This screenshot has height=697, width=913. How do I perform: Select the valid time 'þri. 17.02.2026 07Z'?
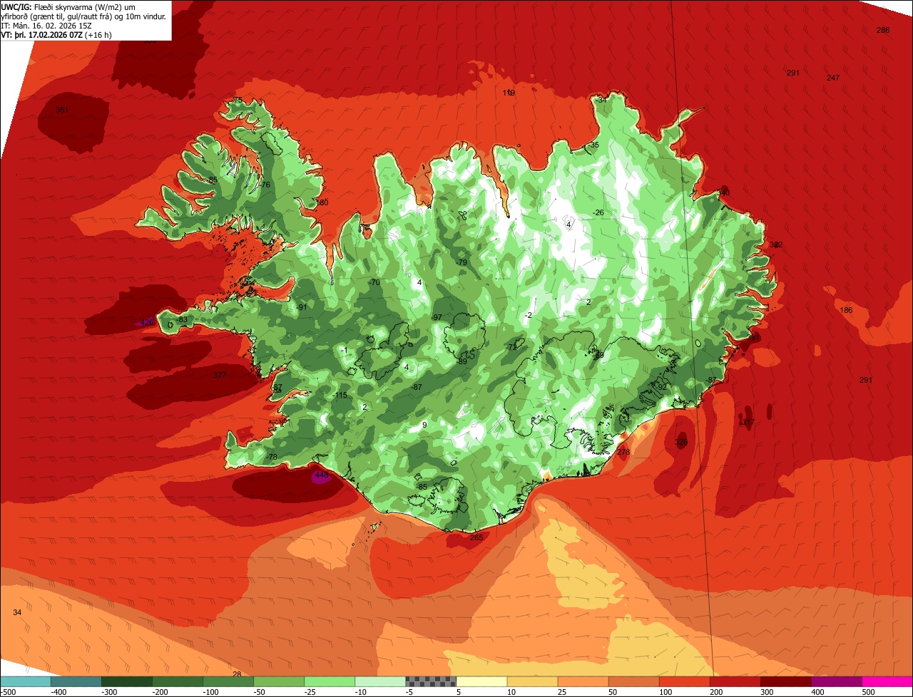49,35
